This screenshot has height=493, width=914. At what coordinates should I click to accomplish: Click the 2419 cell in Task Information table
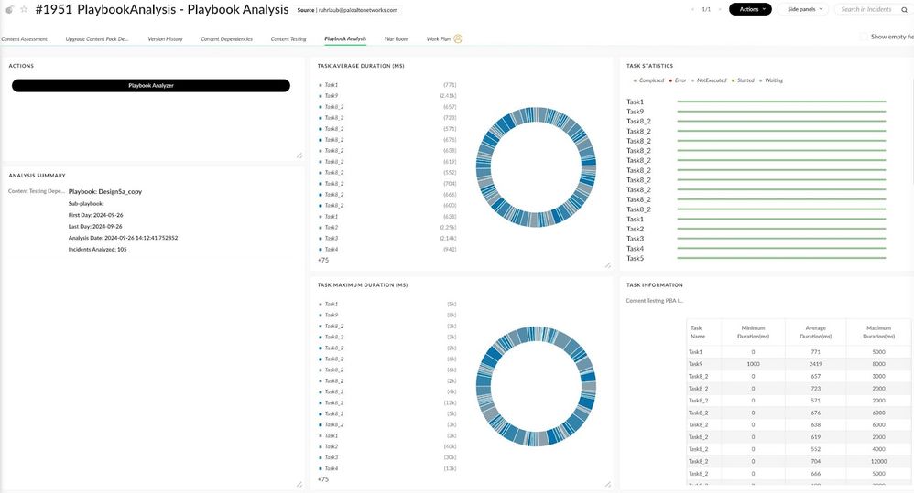tap(815, 364)
